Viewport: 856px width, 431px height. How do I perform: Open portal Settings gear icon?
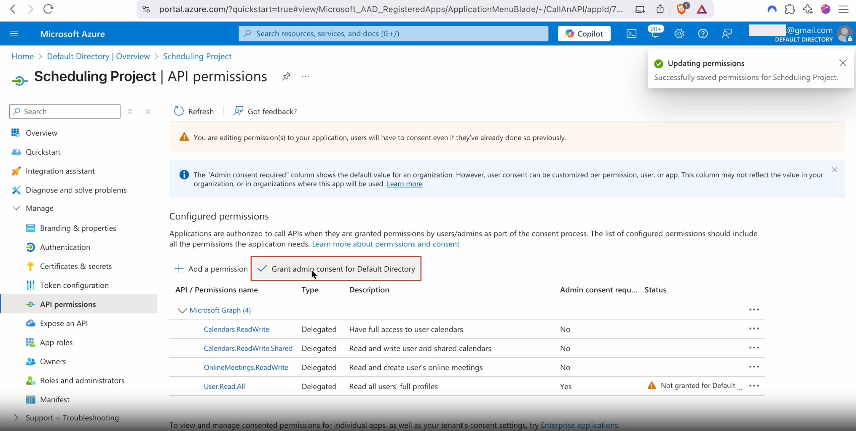coord(679,34)
